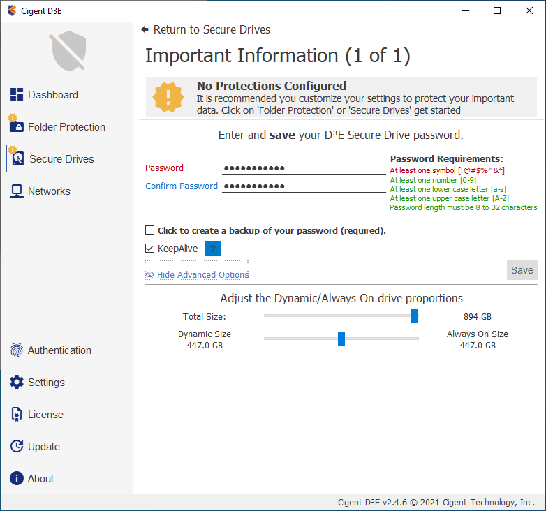Viewport: 546px width, 511px height.
Task: Click the Networks monitor icon
Action: tap(17, 191)
